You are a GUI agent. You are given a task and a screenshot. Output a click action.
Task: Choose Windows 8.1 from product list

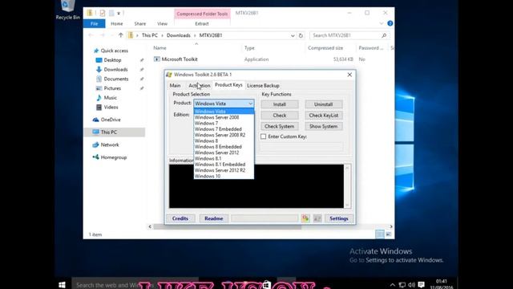coord(208,159)
